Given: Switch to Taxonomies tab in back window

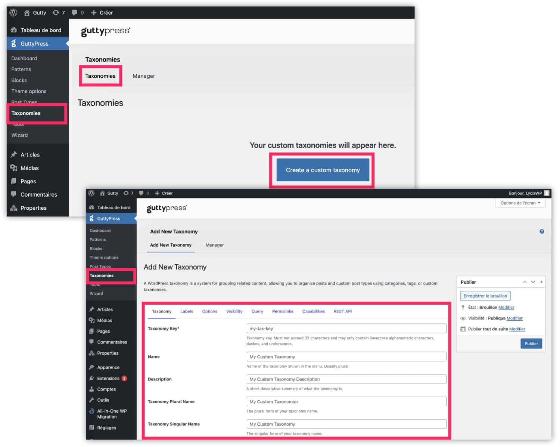Looking at the screenshot, I should pos(100,76).
